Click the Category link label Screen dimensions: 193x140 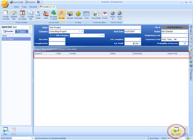point(43,31)
